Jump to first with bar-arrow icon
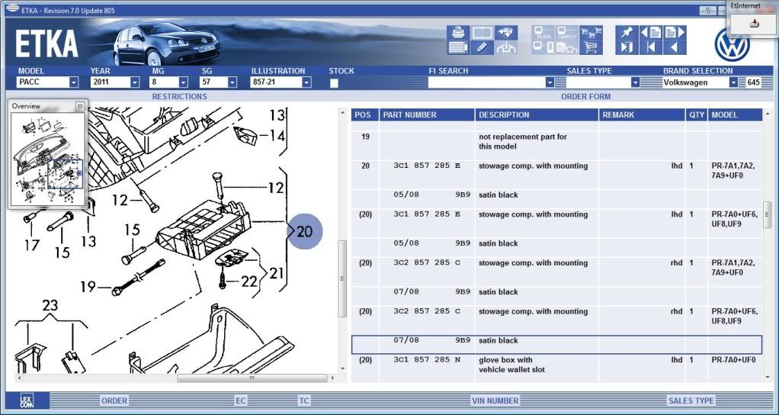 click(651, 48)
